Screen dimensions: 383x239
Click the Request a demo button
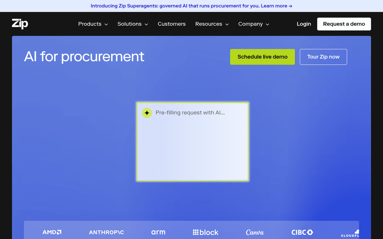344,24
